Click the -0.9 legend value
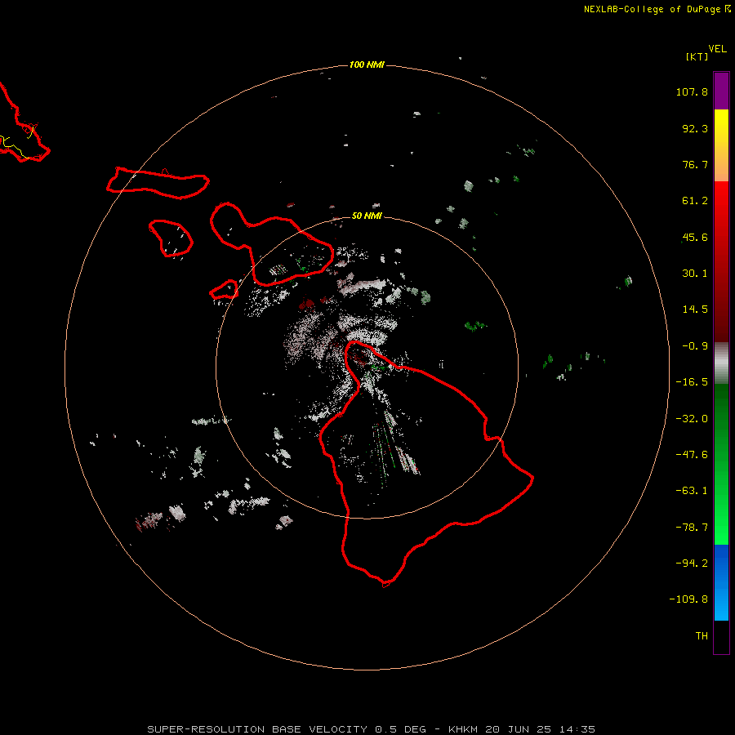Viewport: 735px width, 735px height. (695, 346)
